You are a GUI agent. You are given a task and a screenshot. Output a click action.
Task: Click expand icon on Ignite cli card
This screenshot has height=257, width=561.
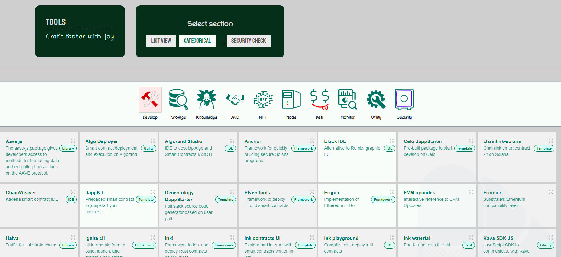tap(153, 238)
